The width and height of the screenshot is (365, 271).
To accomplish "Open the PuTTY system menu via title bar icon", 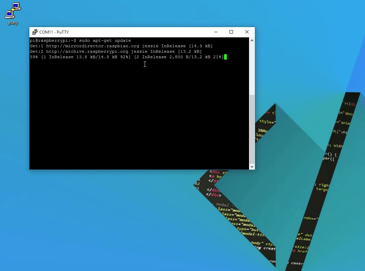I will click(34, 32).
